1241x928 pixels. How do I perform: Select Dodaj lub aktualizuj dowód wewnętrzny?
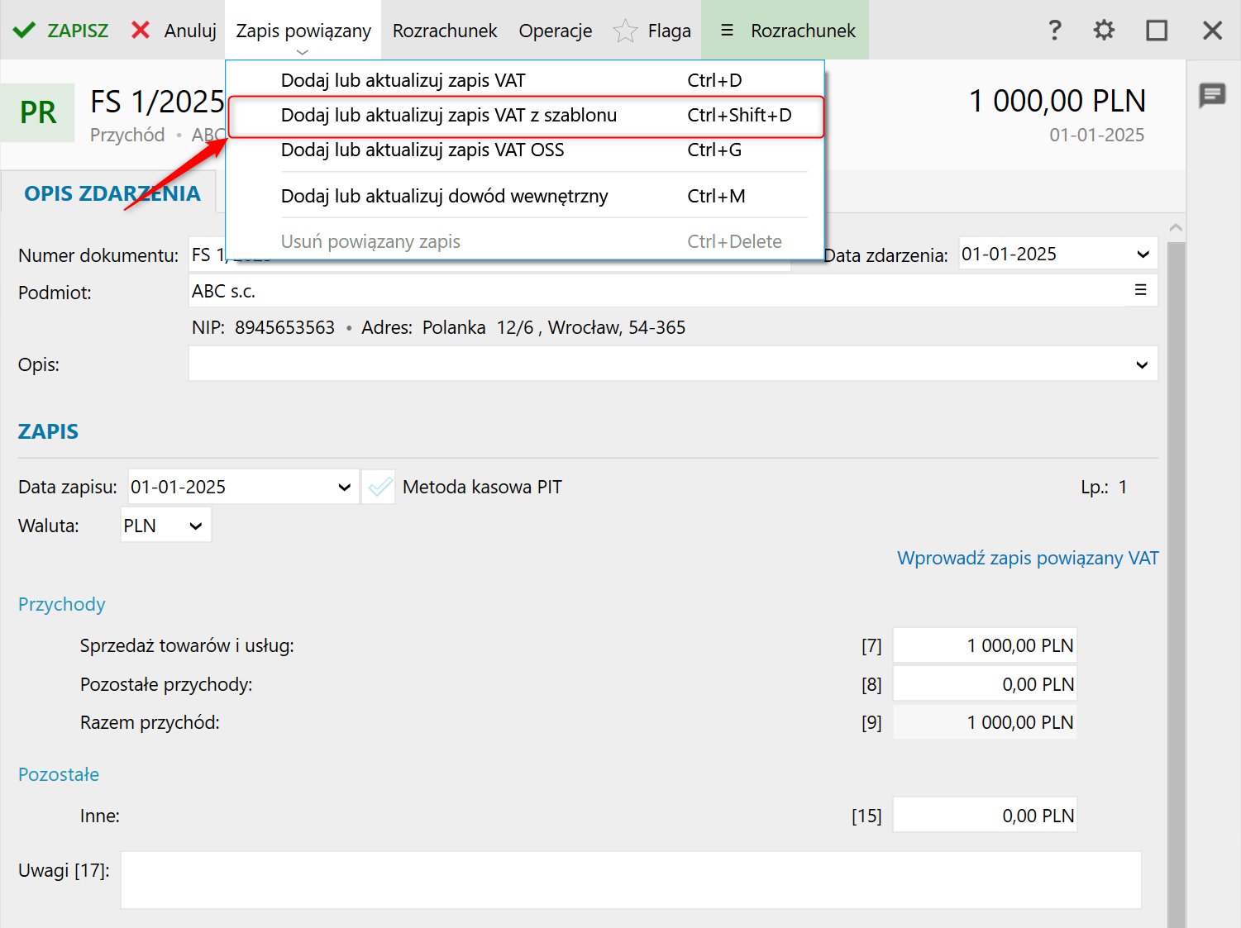[x=526, y=196]
